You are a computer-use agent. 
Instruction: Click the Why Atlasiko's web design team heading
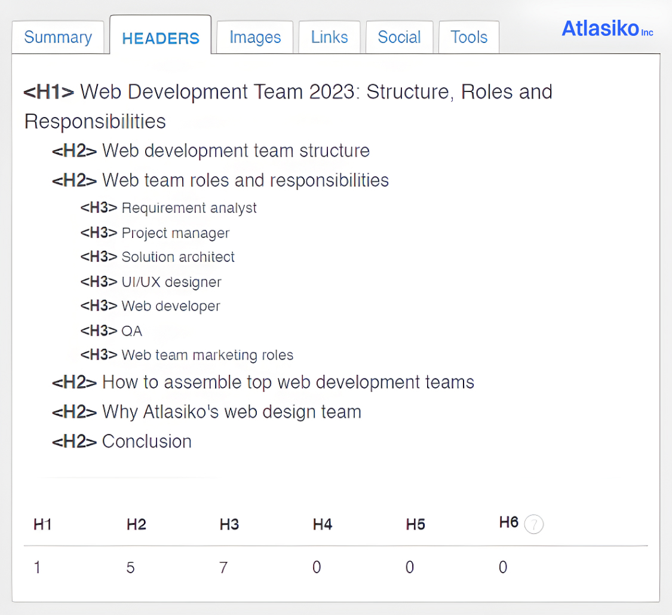(232, 411)
